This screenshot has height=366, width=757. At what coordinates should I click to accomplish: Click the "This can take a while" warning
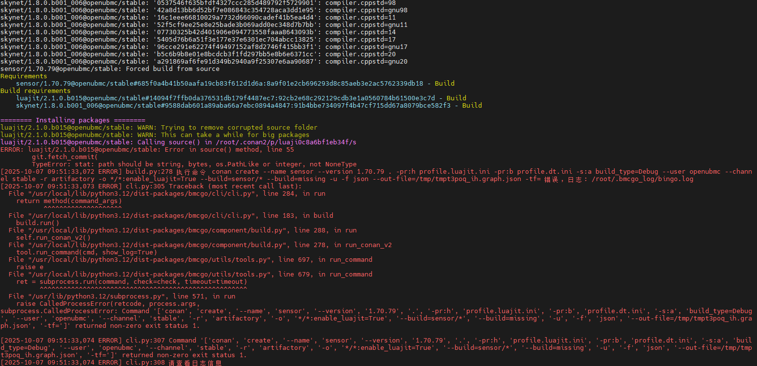[x=235, y=135]
